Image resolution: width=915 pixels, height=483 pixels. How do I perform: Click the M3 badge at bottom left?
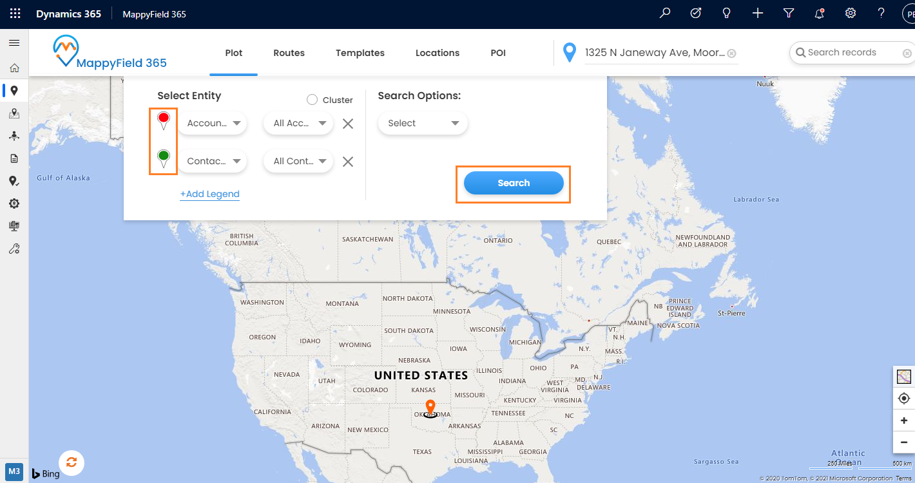[14, 471]
